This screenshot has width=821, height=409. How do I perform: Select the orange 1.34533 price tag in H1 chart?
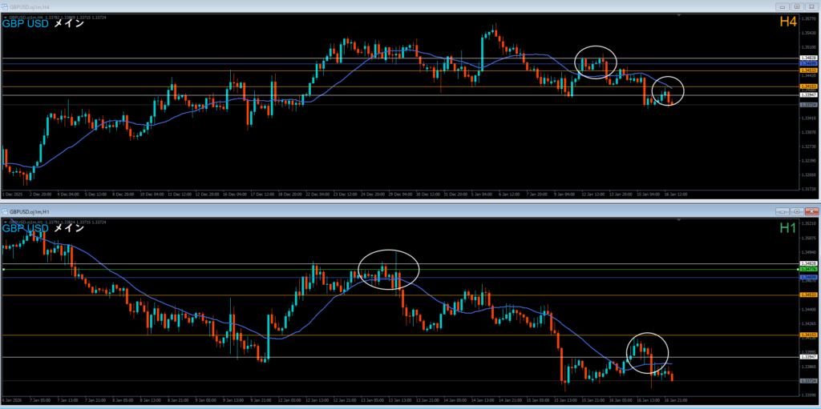point(807,295)
